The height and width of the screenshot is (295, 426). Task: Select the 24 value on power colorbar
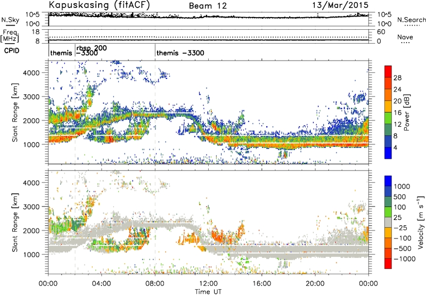pyautogui.click(x=397, y=89)
